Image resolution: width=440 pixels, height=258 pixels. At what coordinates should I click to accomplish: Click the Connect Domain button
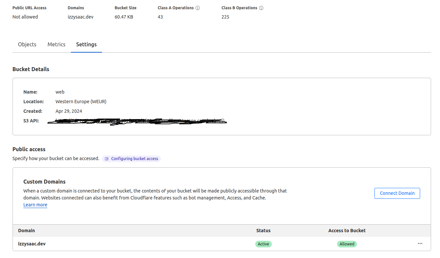[x=397, y=193]
